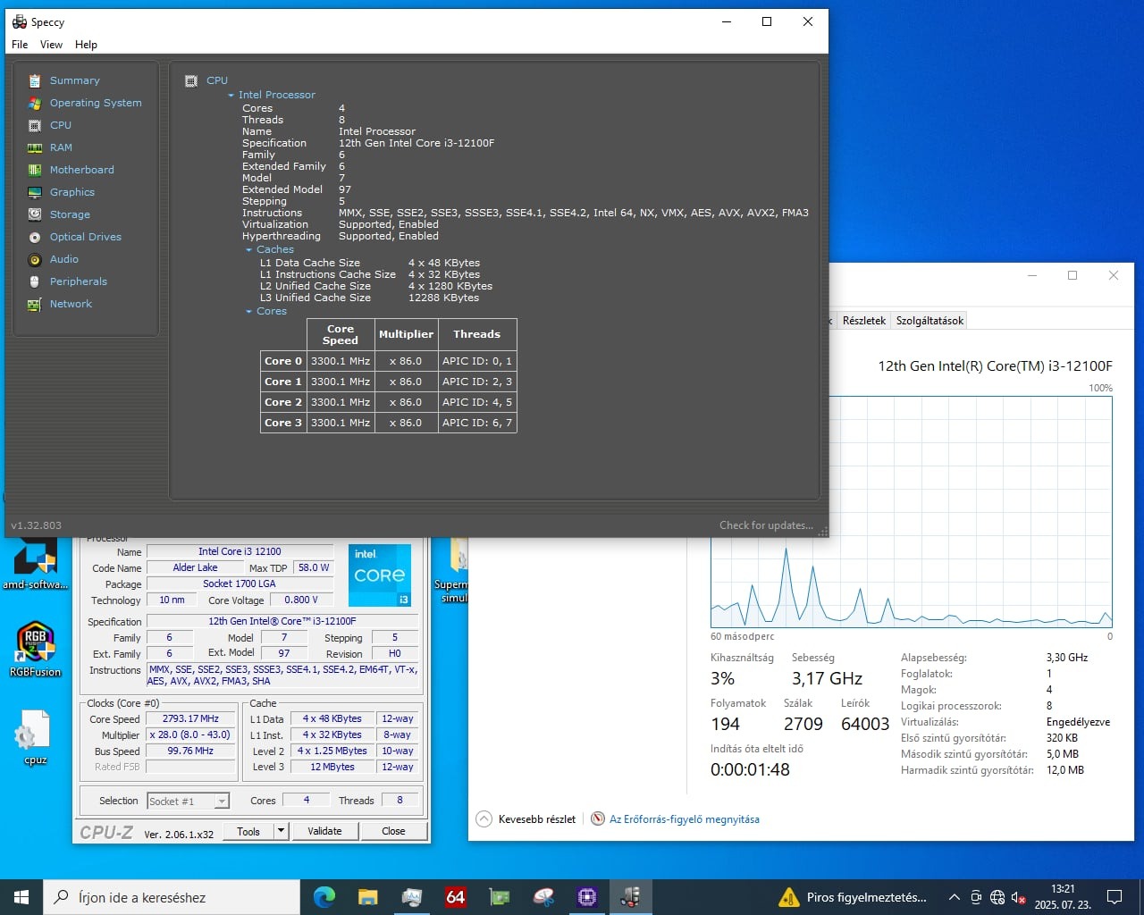Click Socket 1700 LGA package field in CPU-Z
1144x915 pixels.
(x=240, y=583)
